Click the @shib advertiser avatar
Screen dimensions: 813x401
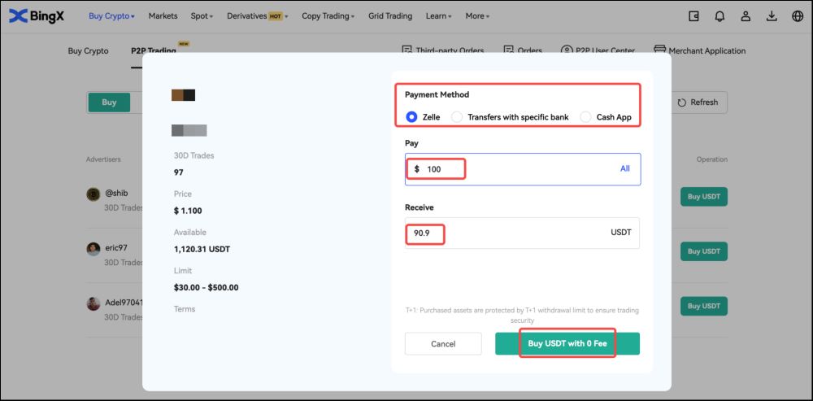click(93, 194)
